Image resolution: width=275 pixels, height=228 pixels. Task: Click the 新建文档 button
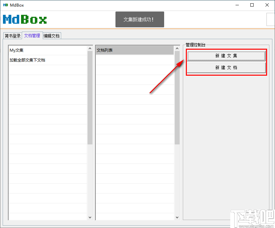point(226,67)
